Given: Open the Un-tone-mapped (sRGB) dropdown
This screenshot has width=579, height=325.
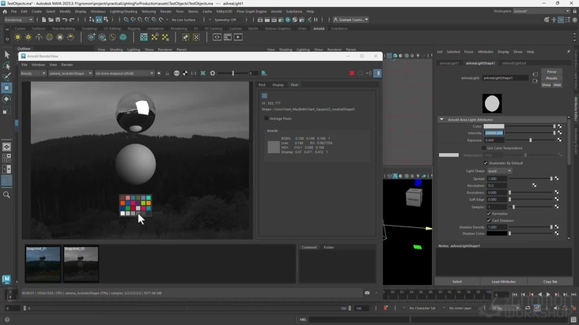Looking at the screenshot, I should pos(124,73).
